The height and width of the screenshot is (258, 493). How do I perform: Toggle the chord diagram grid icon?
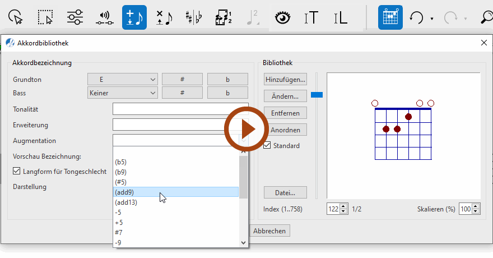click(x=390, y=17)
